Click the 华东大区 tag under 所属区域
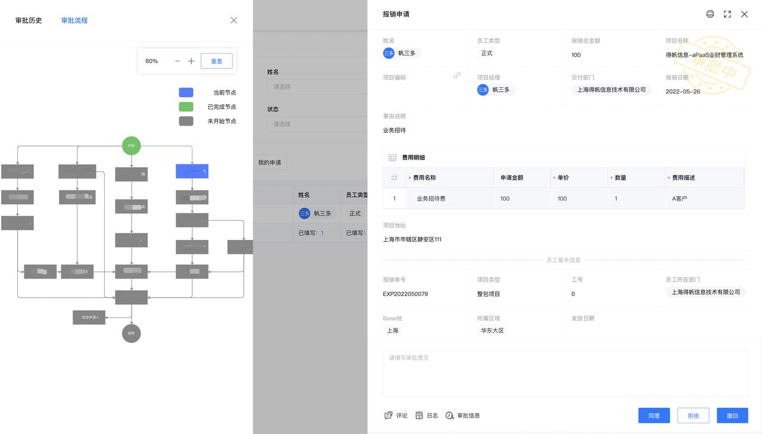This screenshot has height=434, width=762. (492, 330)
